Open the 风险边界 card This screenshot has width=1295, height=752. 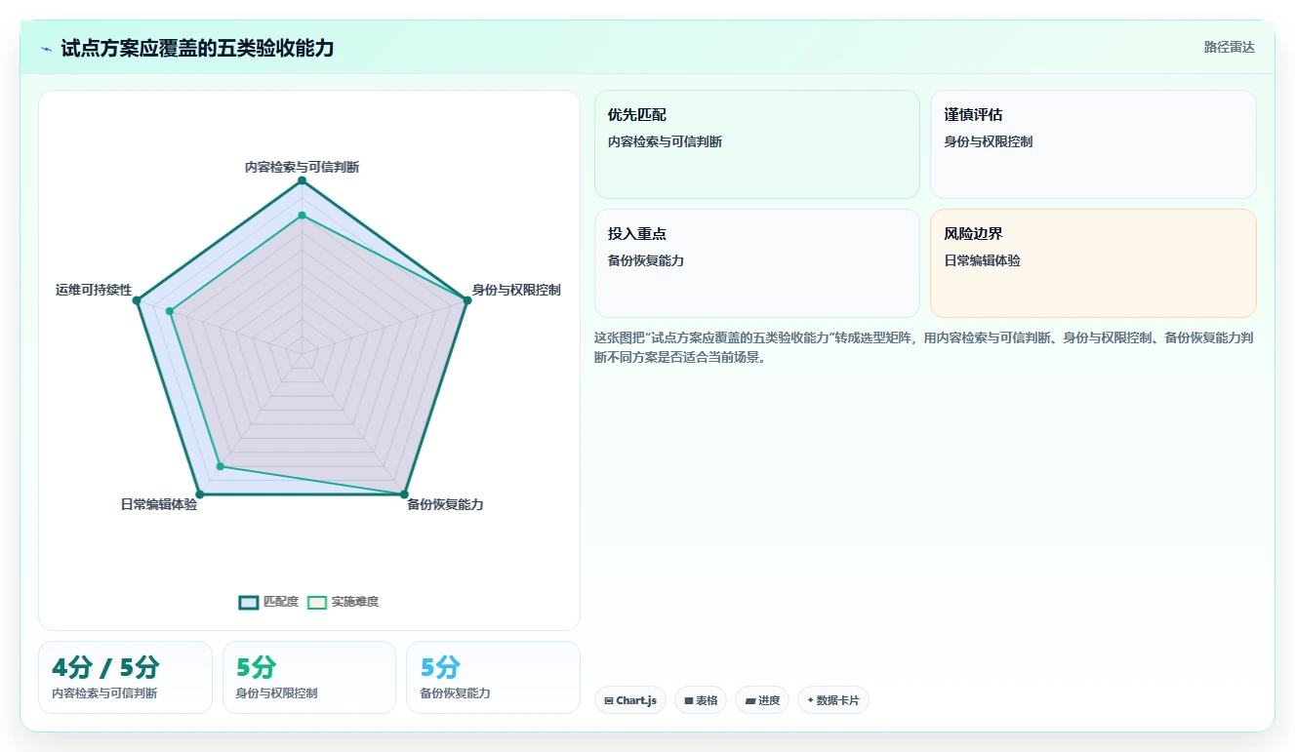pyautogui.click(x=1093, y=263)
